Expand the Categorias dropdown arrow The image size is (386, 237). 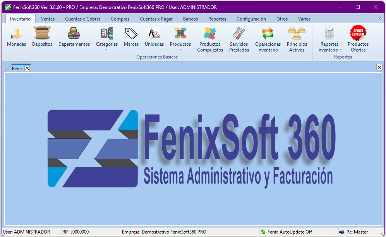pyautogui.click(x=106, y=50)
